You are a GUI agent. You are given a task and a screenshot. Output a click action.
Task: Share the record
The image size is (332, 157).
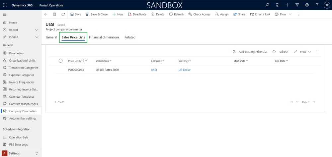(239, 14)
